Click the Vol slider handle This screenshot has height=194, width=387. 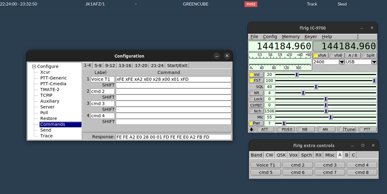[297, 75]
